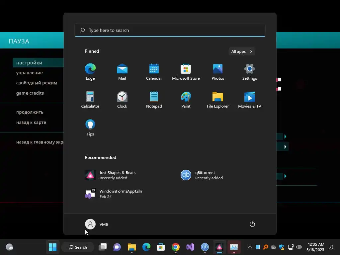This screenshot has height=255, width=340.
Task: Choose назад к карте in game menu
Action: point(31,122)
